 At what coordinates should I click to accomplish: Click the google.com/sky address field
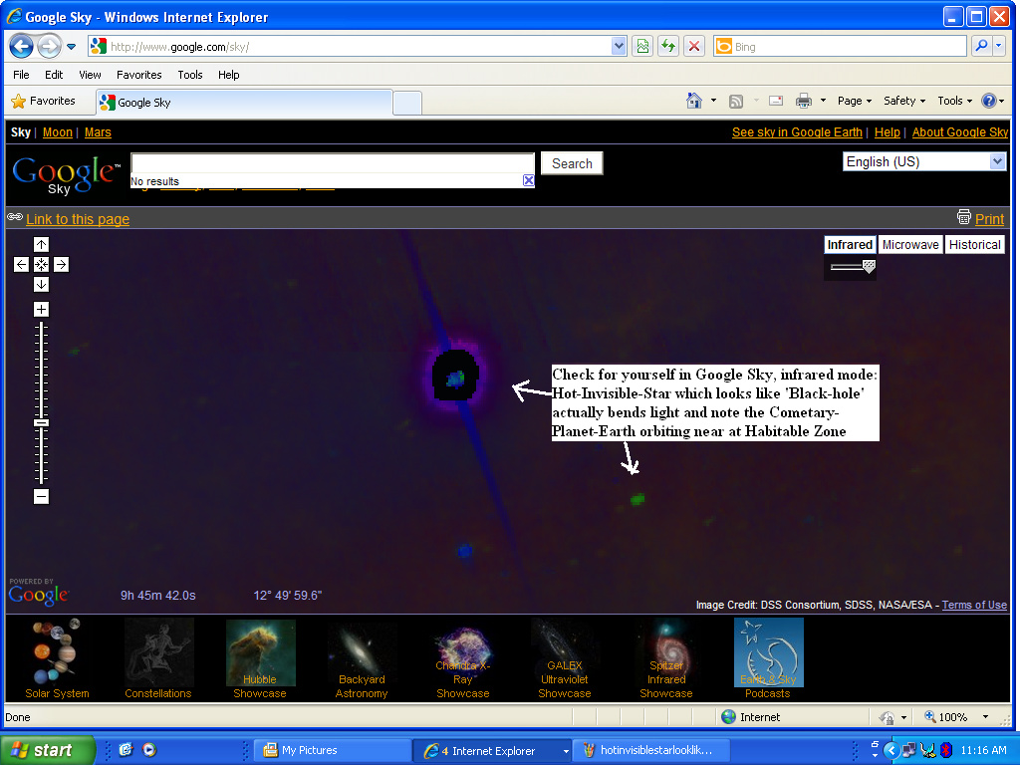pyautogui.click(x=358, y=46)
